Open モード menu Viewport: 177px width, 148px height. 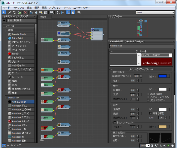pos(7,8)
